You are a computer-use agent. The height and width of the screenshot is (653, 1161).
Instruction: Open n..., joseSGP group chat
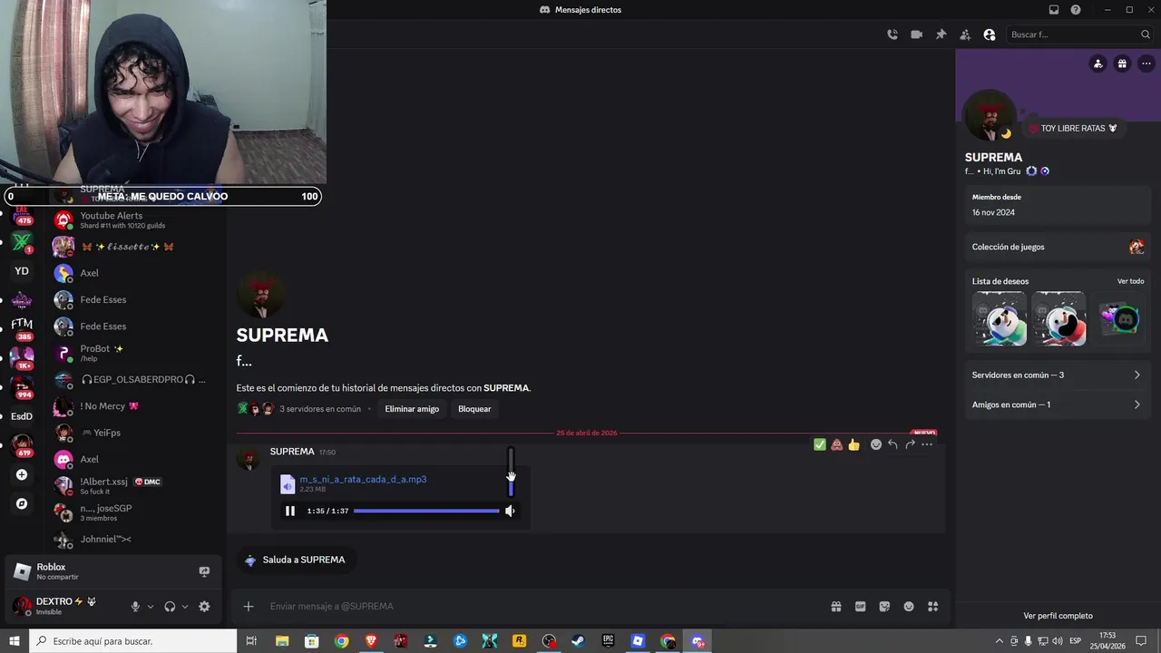134,512
